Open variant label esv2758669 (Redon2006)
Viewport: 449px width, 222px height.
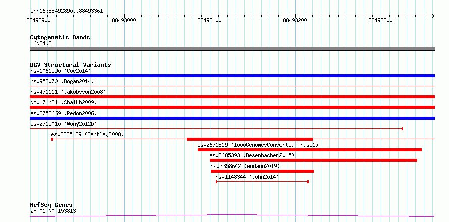coord(63,113)
